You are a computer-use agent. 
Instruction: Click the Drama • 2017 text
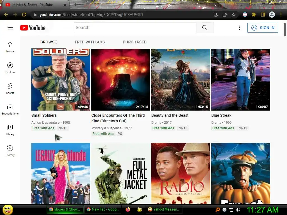(x=161, y=123)
